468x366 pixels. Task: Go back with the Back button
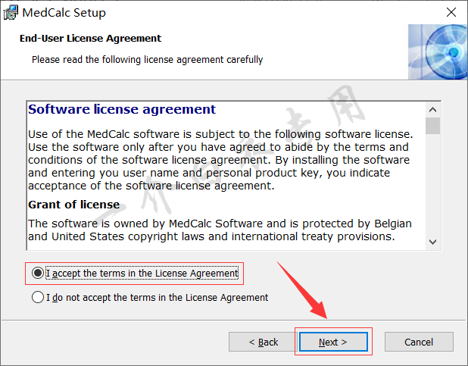point(264,342)
